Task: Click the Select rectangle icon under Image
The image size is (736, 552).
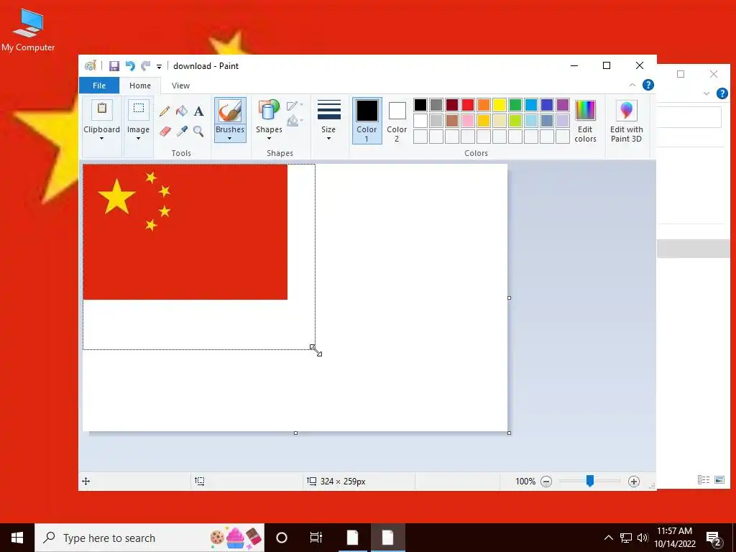Action: 139,110
